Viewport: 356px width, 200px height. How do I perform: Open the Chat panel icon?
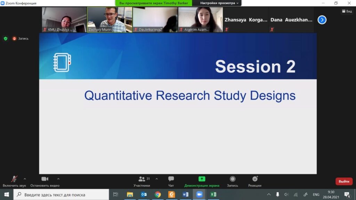tap(171, 179)
